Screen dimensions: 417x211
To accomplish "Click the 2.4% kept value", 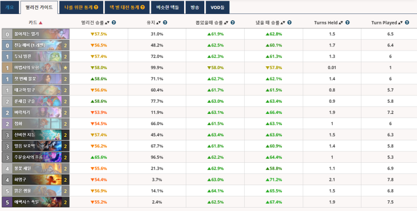I will pos(157,202).
